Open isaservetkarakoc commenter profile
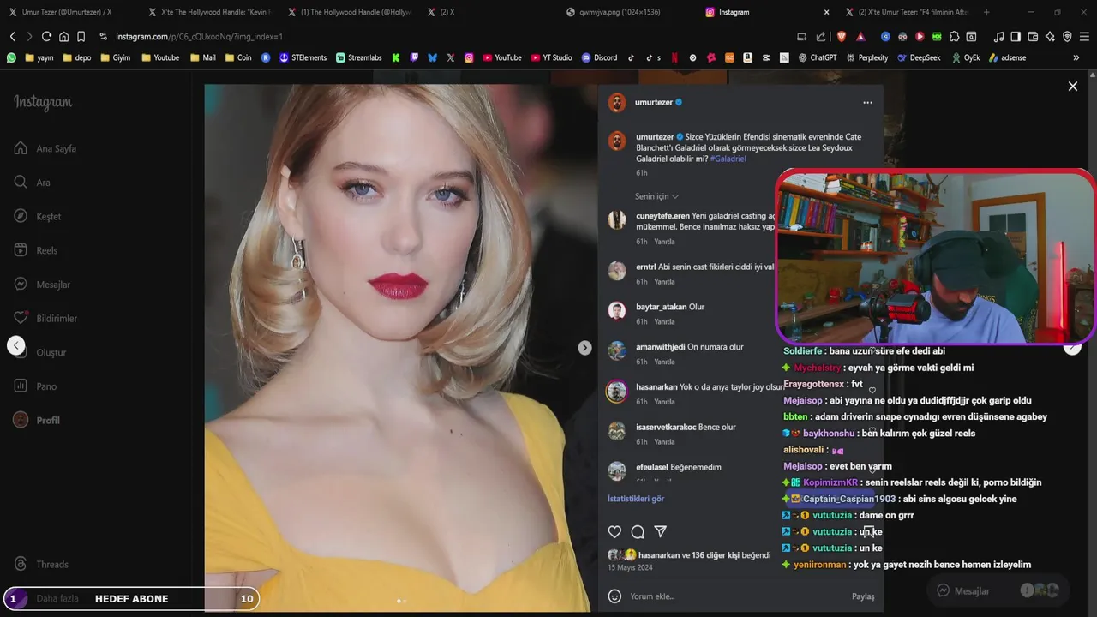This screenshot has height=617, width=1097. click(666, 427)
